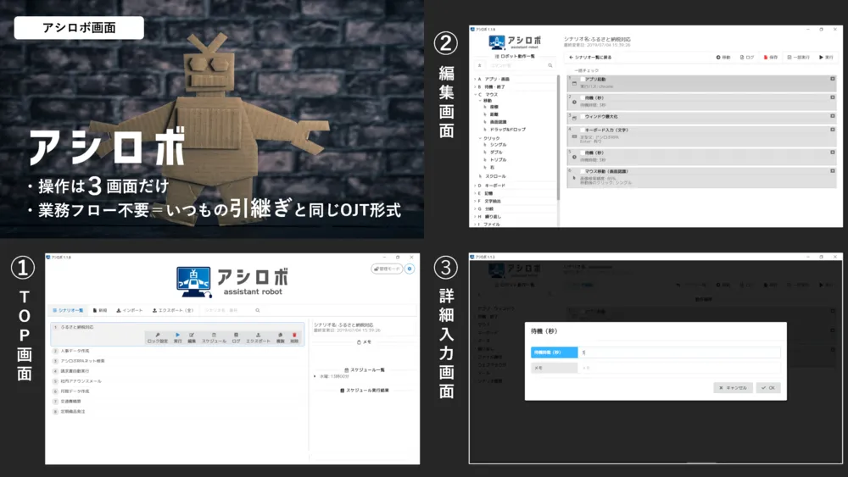Open the detail square icon of step 4 キーボード入力

pyautogui.click(x=833, y=130)
